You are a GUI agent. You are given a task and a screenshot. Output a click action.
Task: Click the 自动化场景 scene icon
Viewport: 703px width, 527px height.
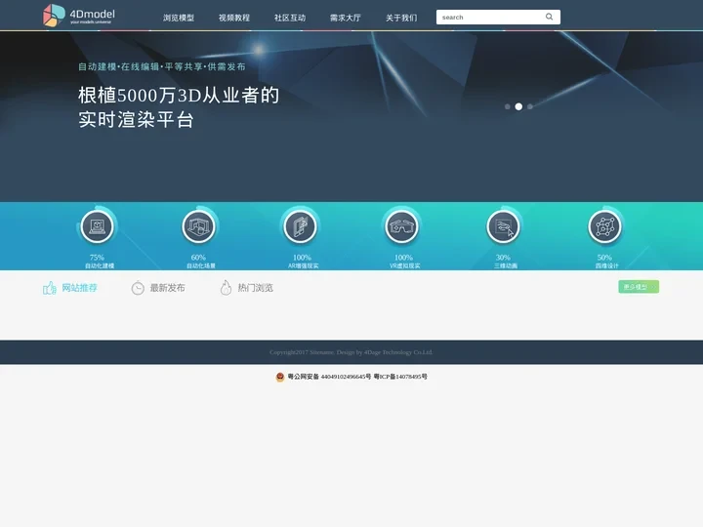[198, 226]
